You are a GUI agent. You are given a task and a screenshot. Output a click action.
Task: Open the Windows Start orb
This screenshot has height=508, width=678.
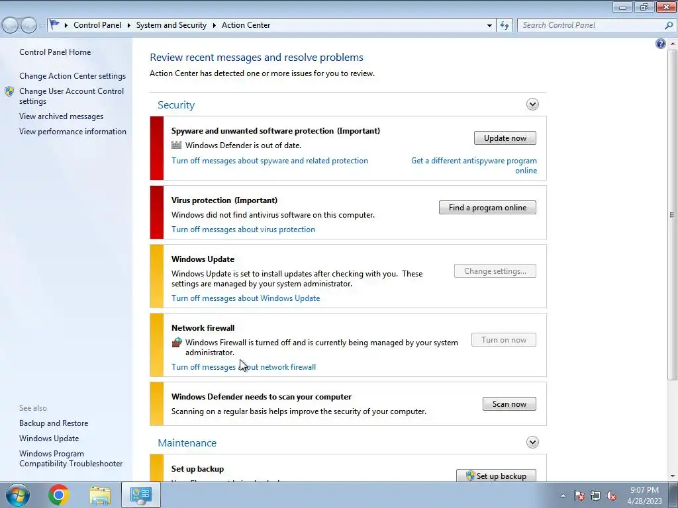pos(17,495)
